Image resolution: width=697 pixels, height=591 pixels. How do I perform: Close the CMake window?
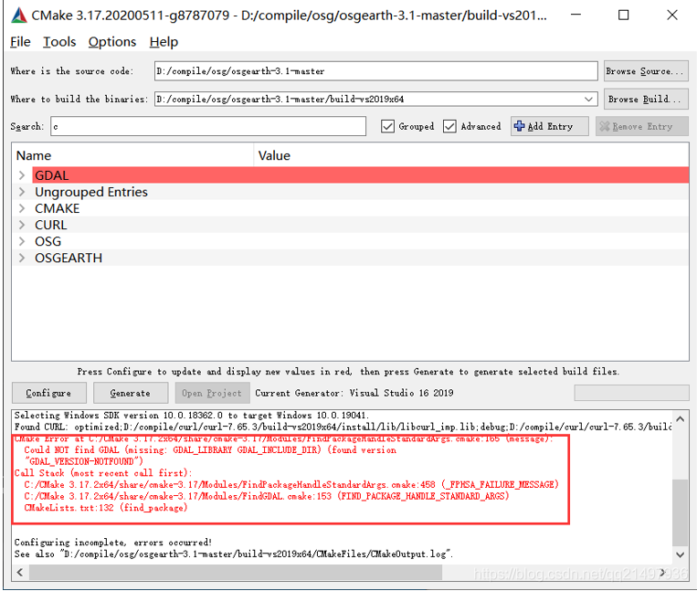click(x=672, y=16)
